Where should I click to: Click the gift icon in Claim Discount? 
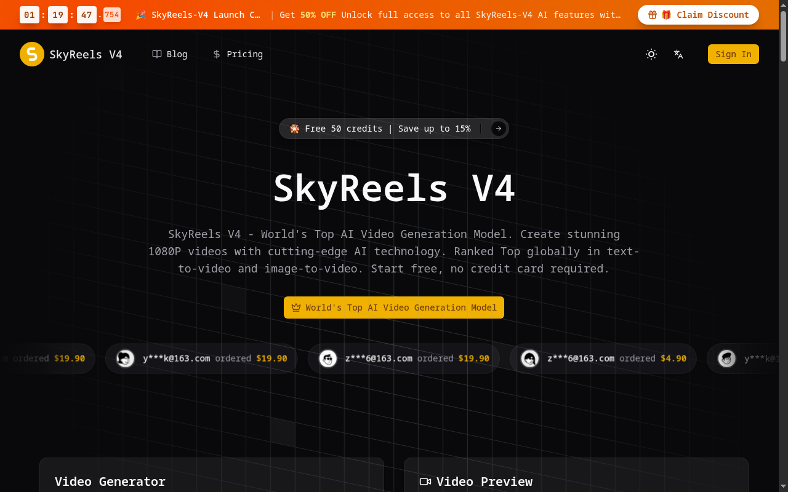(653, 15)
